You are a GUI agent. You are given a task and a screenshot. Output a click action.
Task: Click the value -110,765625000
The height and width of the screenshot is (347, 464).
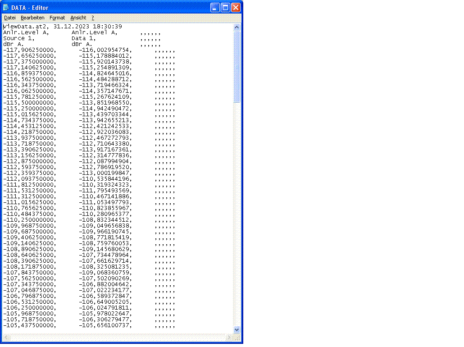(x=29, y=208)
